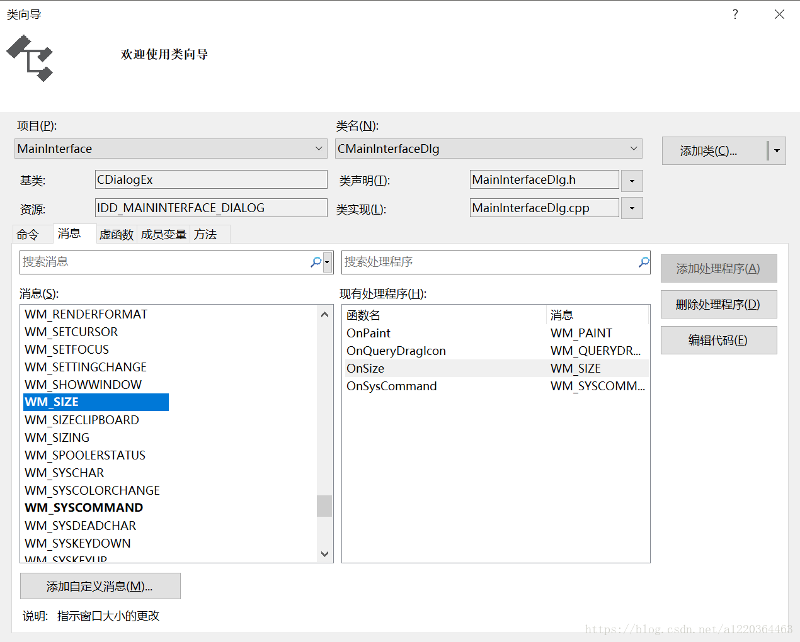Click the help question mark icon

click(735, 14)
